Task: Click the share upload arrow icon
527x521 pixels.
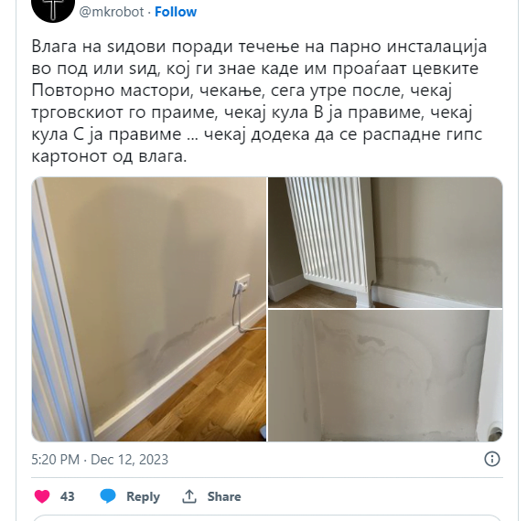Action: tap(189, 496)
